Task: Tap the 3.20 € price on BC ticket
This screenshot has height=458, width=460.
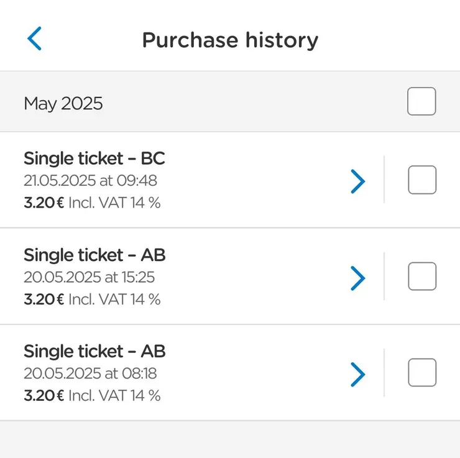Action: pyautogui.click(x=44, y=203)
